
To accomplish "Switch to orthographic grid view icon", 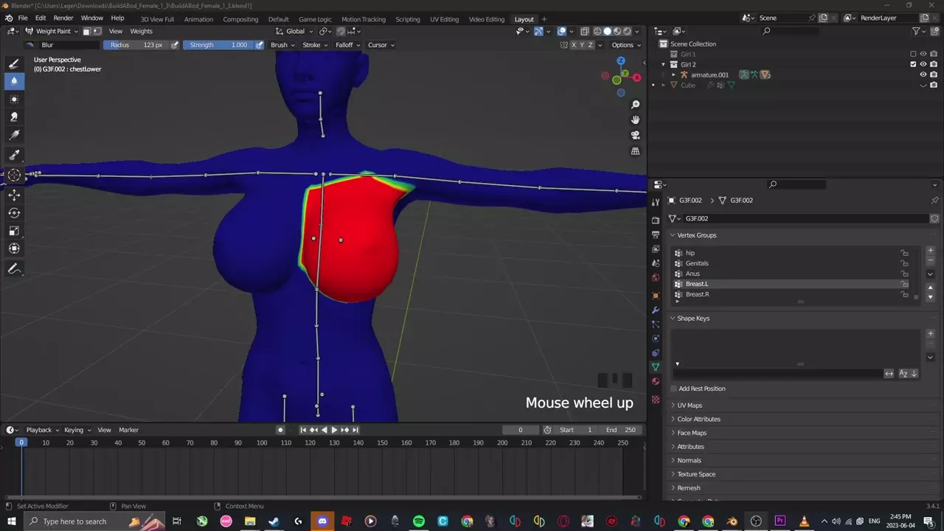I will click(x=635, y=151).
